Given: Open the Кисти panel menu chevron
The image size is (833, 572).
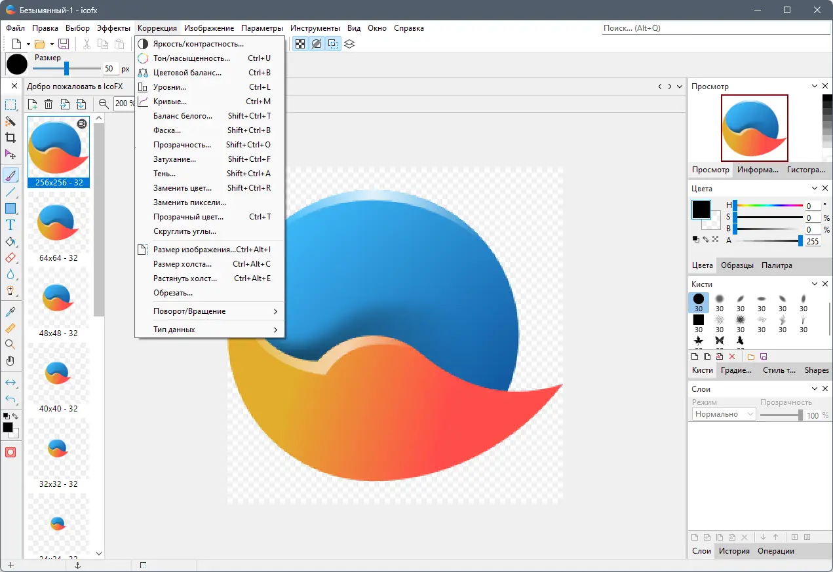Looking at the screenshot, I should [x=815, y=284].
